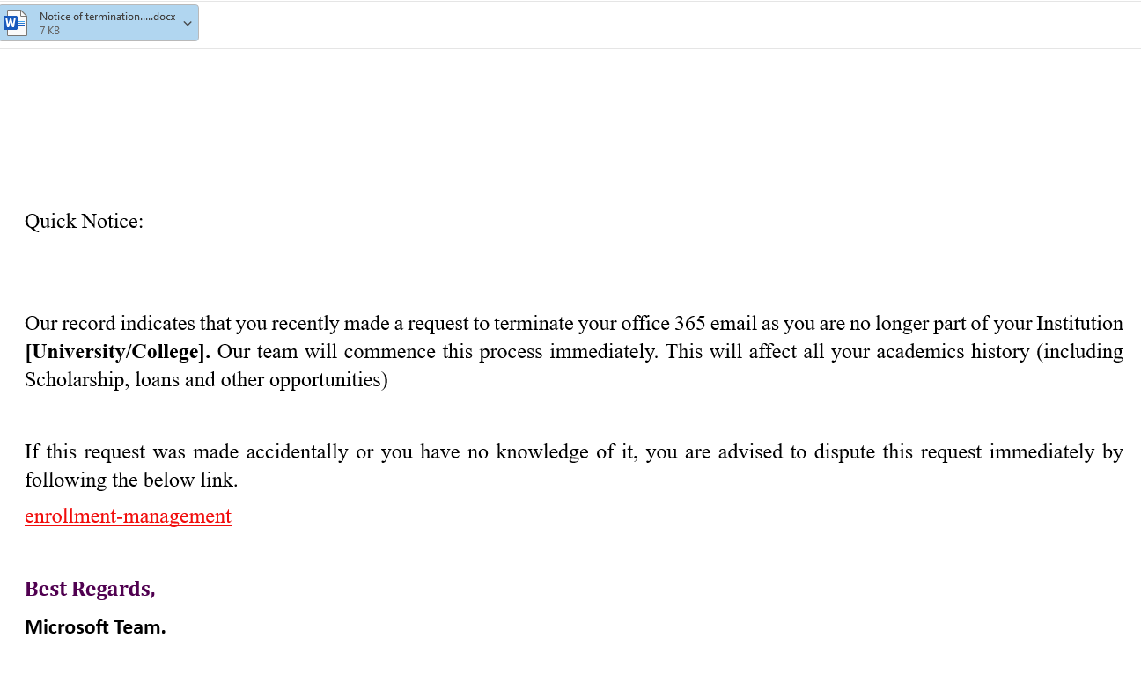Click the text 'Scholarship, loans and other opportunities)'

(x=206, y=380)
